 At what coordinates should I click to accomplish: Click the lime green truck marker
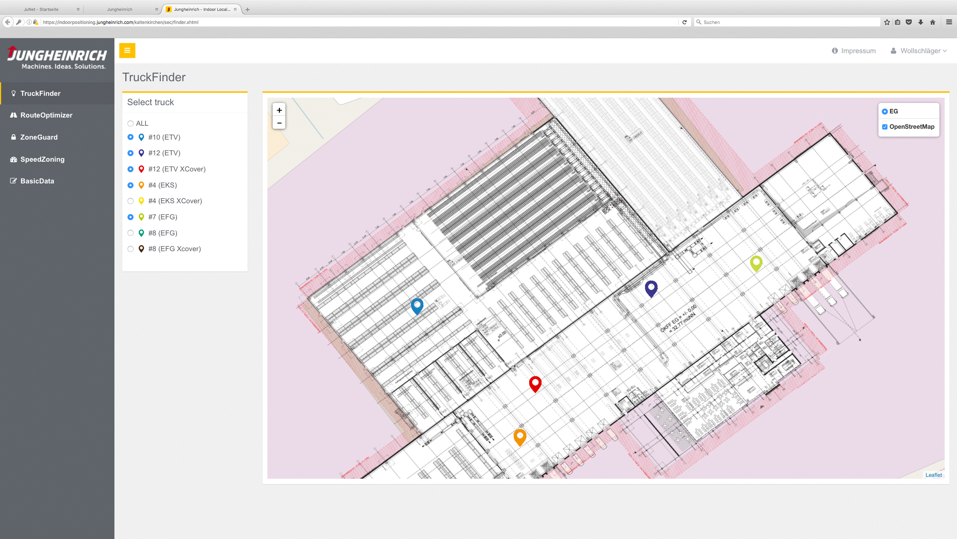pyautogui.click(x=756, y=263)
